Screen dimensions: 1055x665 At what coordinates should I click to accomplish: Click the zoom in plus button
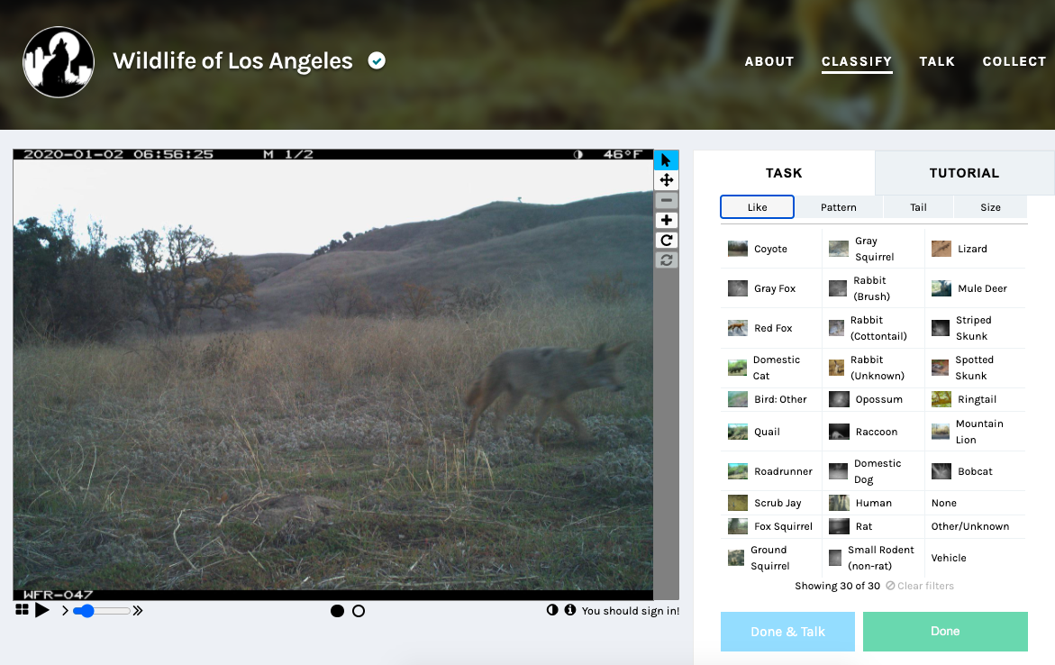coord(666,220)
